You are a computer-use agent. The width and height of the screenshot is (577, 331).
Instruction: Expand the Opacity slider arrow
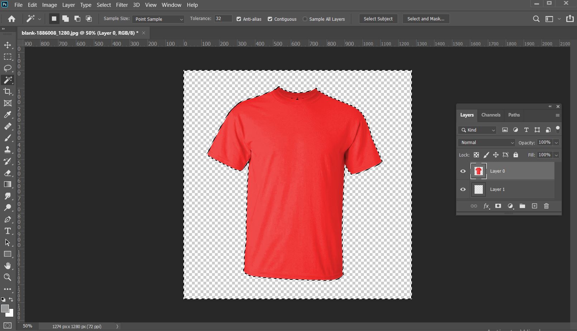click(x=556, y=143)
